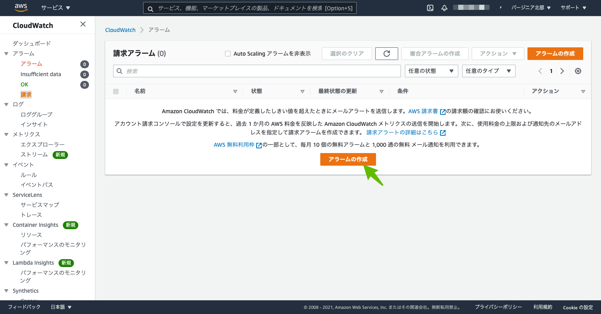Select 請求 in the sidebar
Image resolution: width=601 pixels, height=314 pixels.
(26, 95)
